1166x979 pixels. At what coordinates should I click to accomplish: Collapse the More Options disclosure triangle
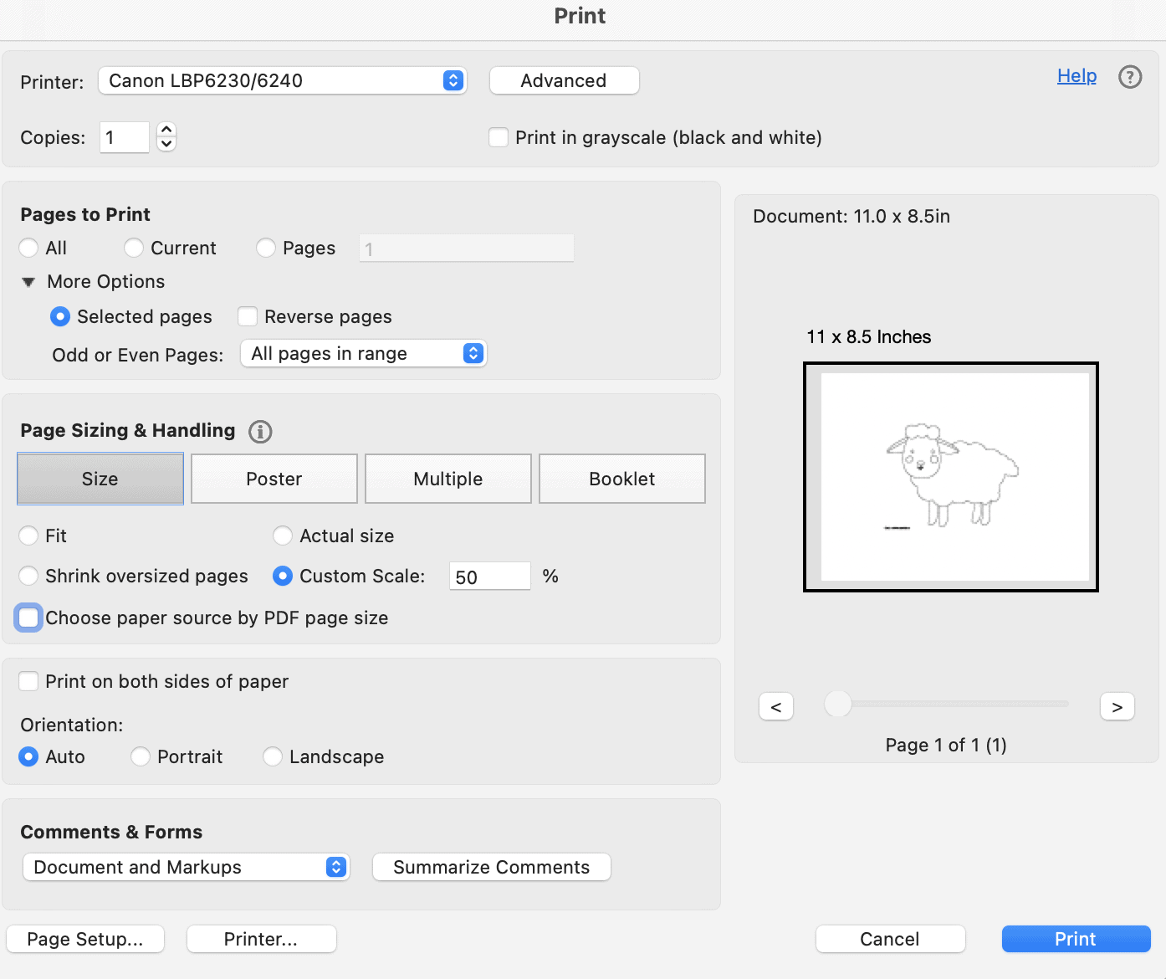pos(28,282)
